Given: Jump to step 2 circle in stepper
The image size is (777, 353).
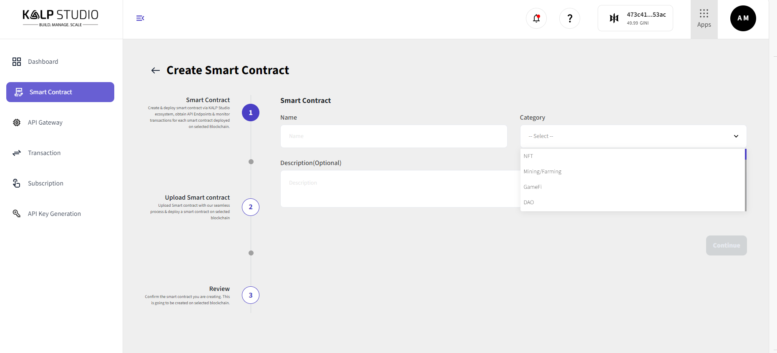Looking at the screenshot, I should [x=251, y=207].
